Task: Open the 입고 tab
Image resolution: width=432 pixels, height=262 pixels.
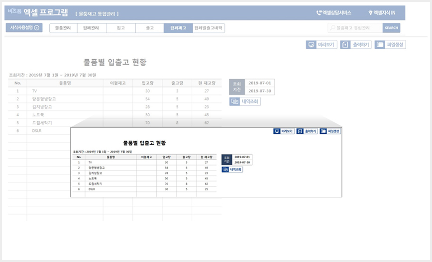Action: coord(121,28)
